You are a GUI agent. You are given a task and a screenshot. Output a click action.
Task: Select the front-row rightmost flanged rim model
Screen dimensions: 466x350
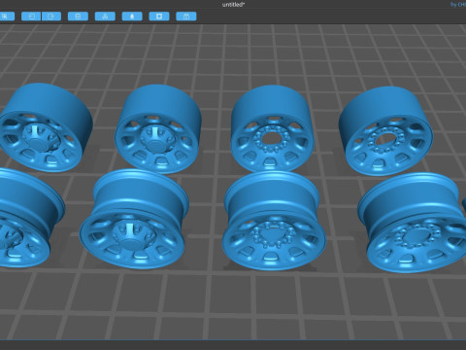coord(413,223)
